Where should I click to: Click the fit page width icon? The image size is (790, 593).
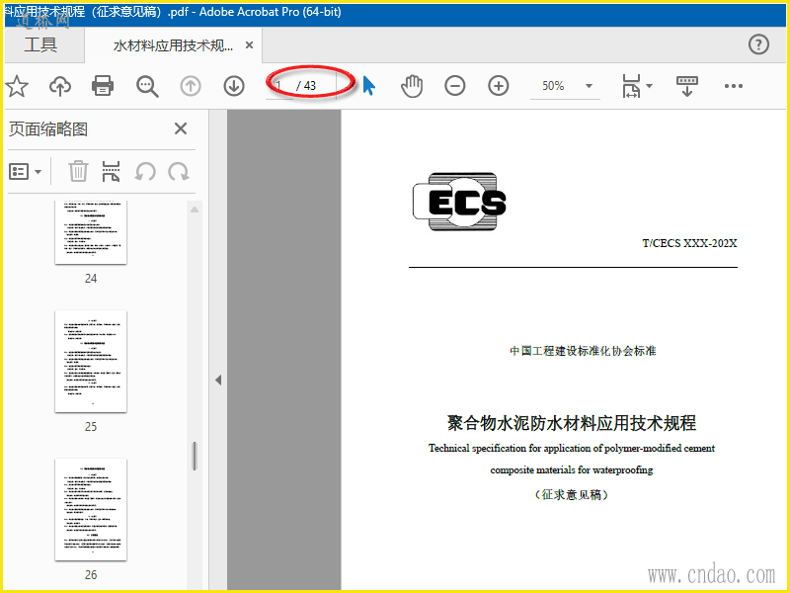pyautogui.click(x=631, y=86)
